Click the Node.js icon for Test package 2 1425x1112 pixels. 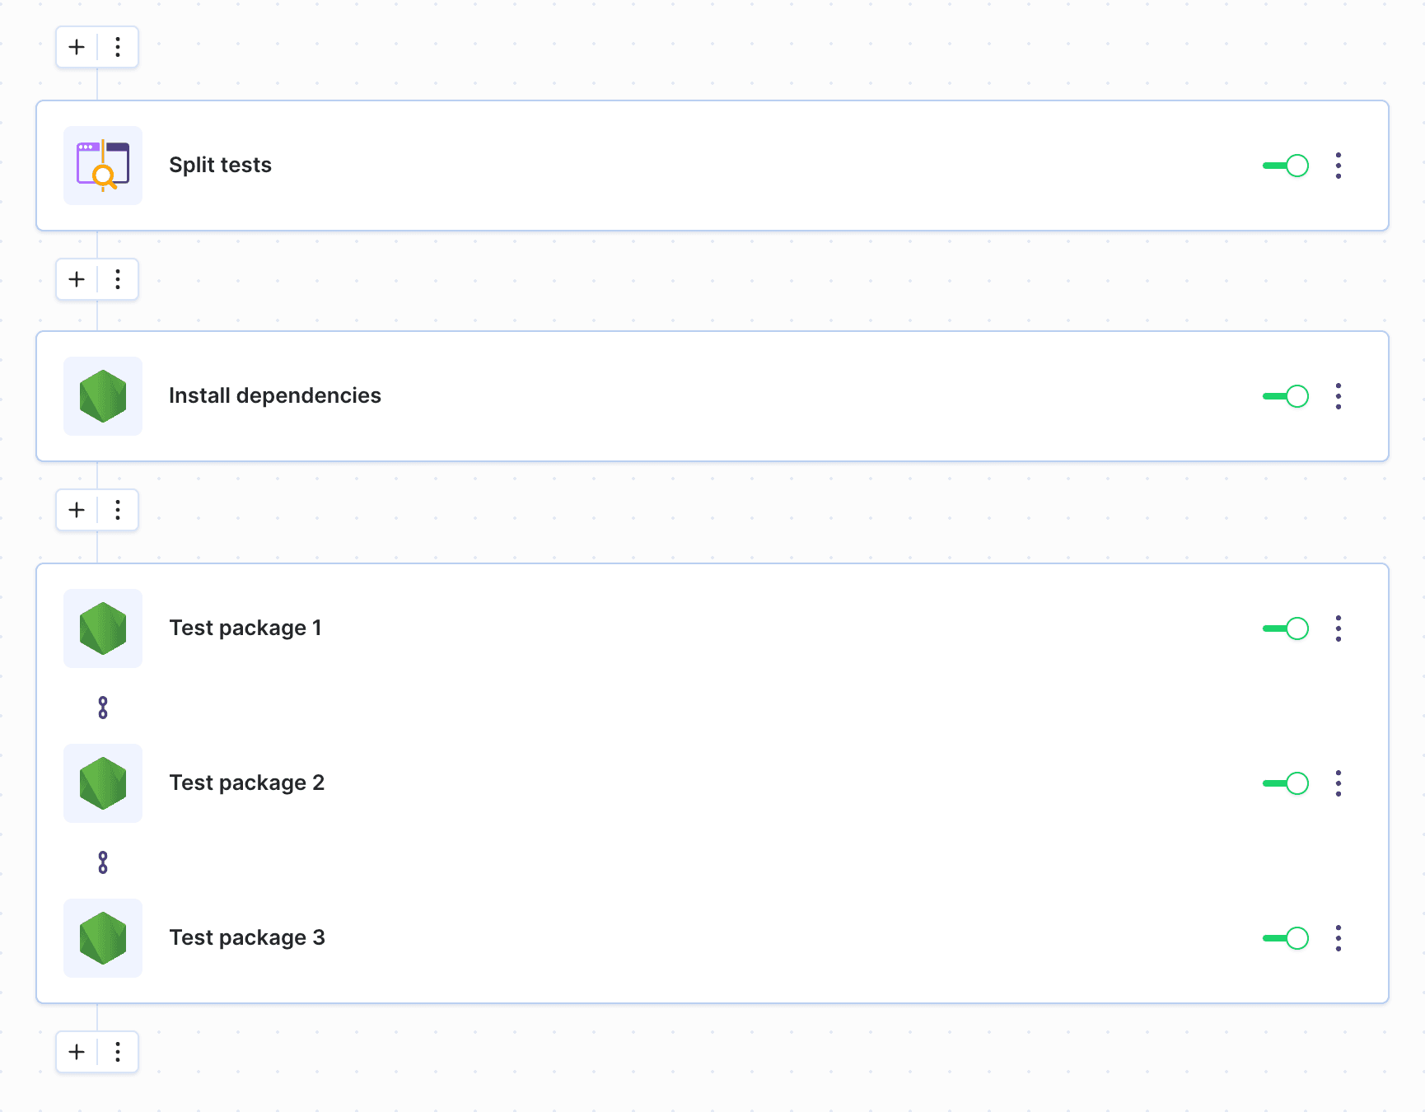pyautogui.click(x=102, y=783)
